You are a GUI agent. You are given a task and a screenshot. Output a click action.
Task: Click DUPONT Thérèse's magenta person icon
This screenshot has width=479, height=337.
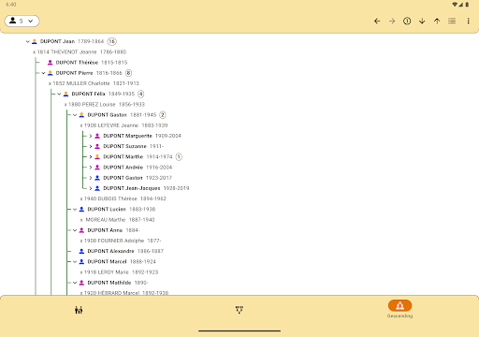[x=50, y=63]
